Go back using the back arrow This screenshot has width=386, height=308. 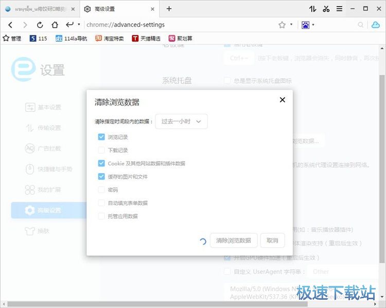click(10, 25)
